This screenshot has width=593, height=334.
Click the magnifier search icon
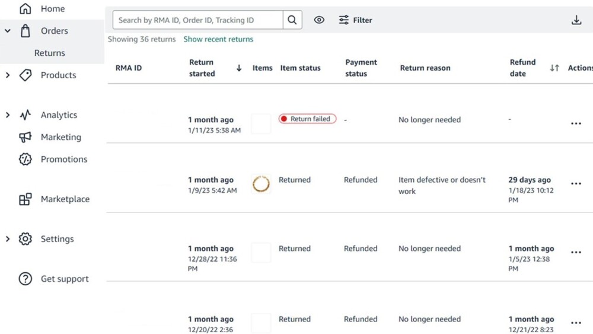point(292,20)
